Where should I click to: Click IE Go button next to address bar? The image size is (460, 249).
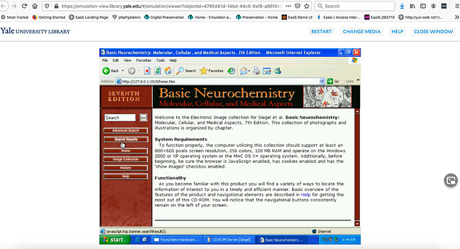tap(333, 81)
